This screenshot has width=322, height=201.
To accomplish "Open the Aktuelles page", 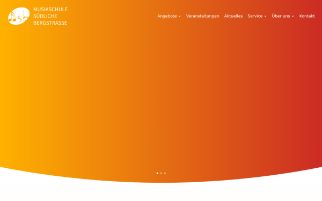I will click(x=233, y=16).
